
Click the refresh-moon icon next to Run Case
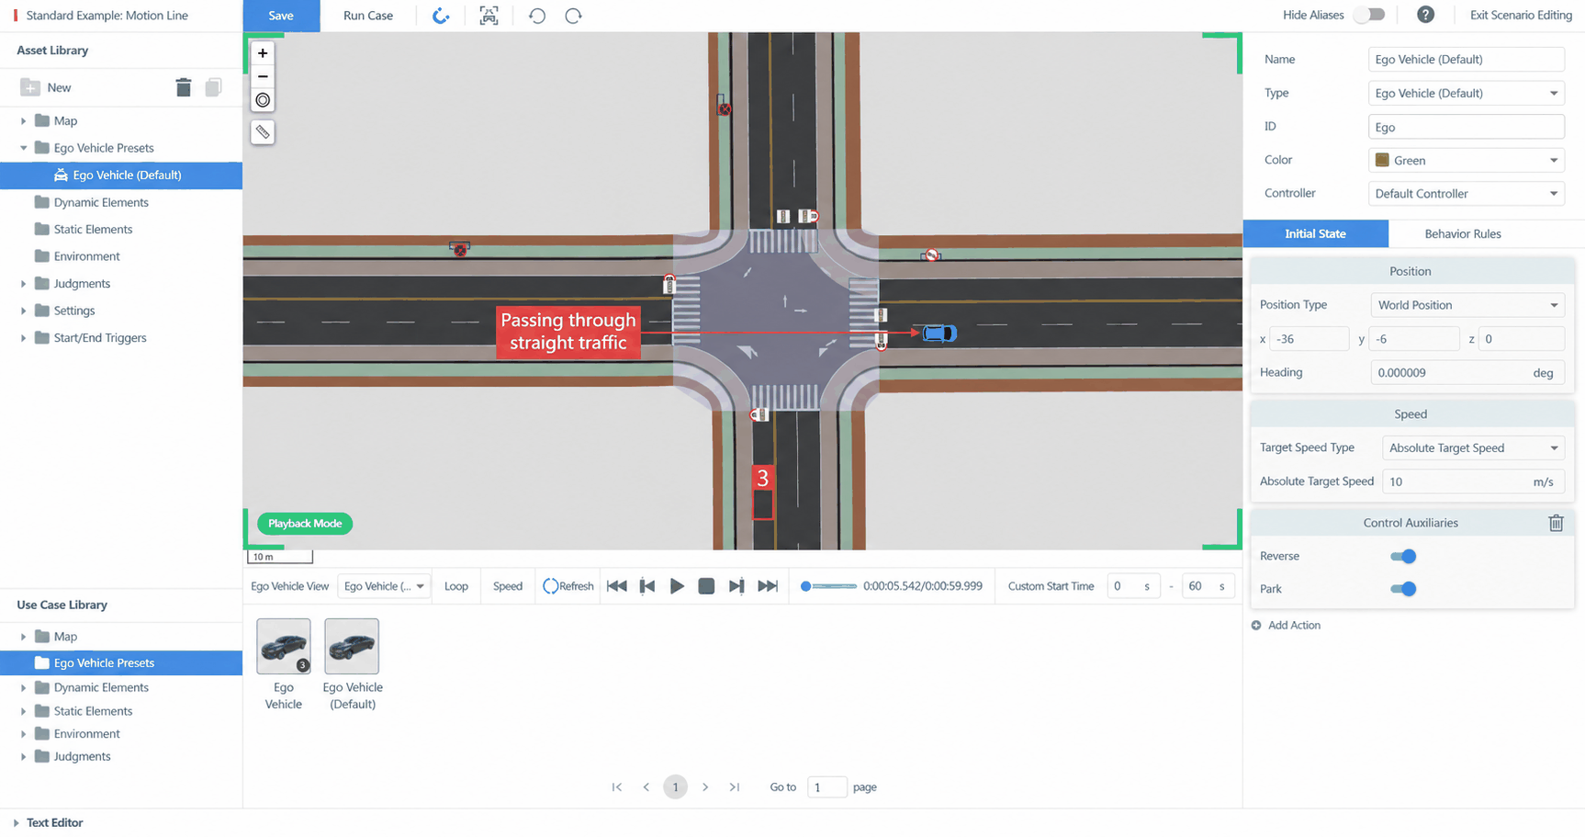point(441,16)
